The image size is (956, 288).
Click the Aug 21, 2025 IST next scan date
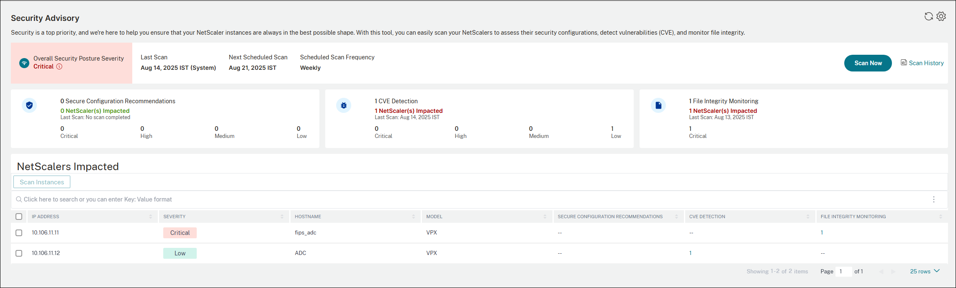tap(252, 68)
